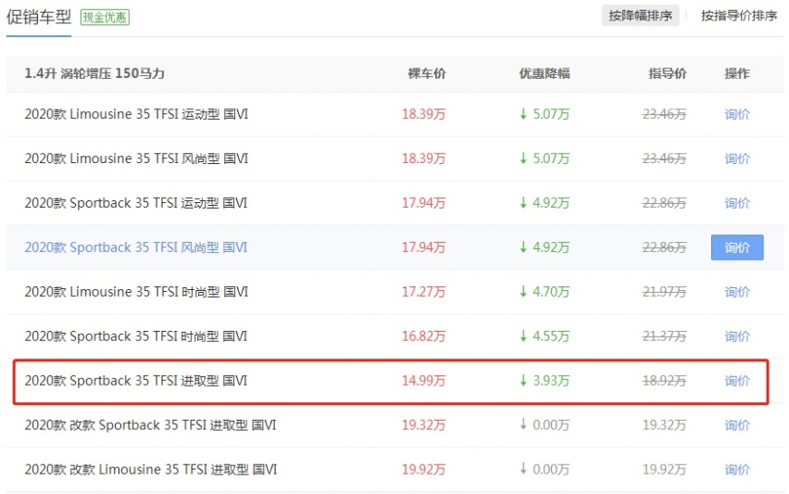Click the 1.4升 涡轮增压 150马力 header

tap(94, 73)
